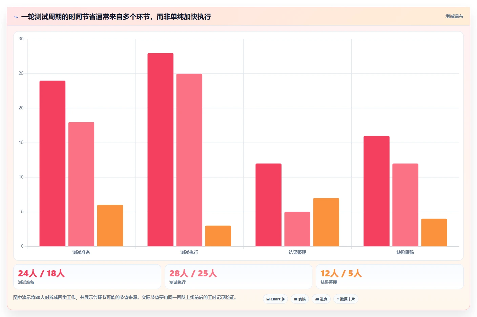Click the footer note starting with 图中演示将80人时

125,297
